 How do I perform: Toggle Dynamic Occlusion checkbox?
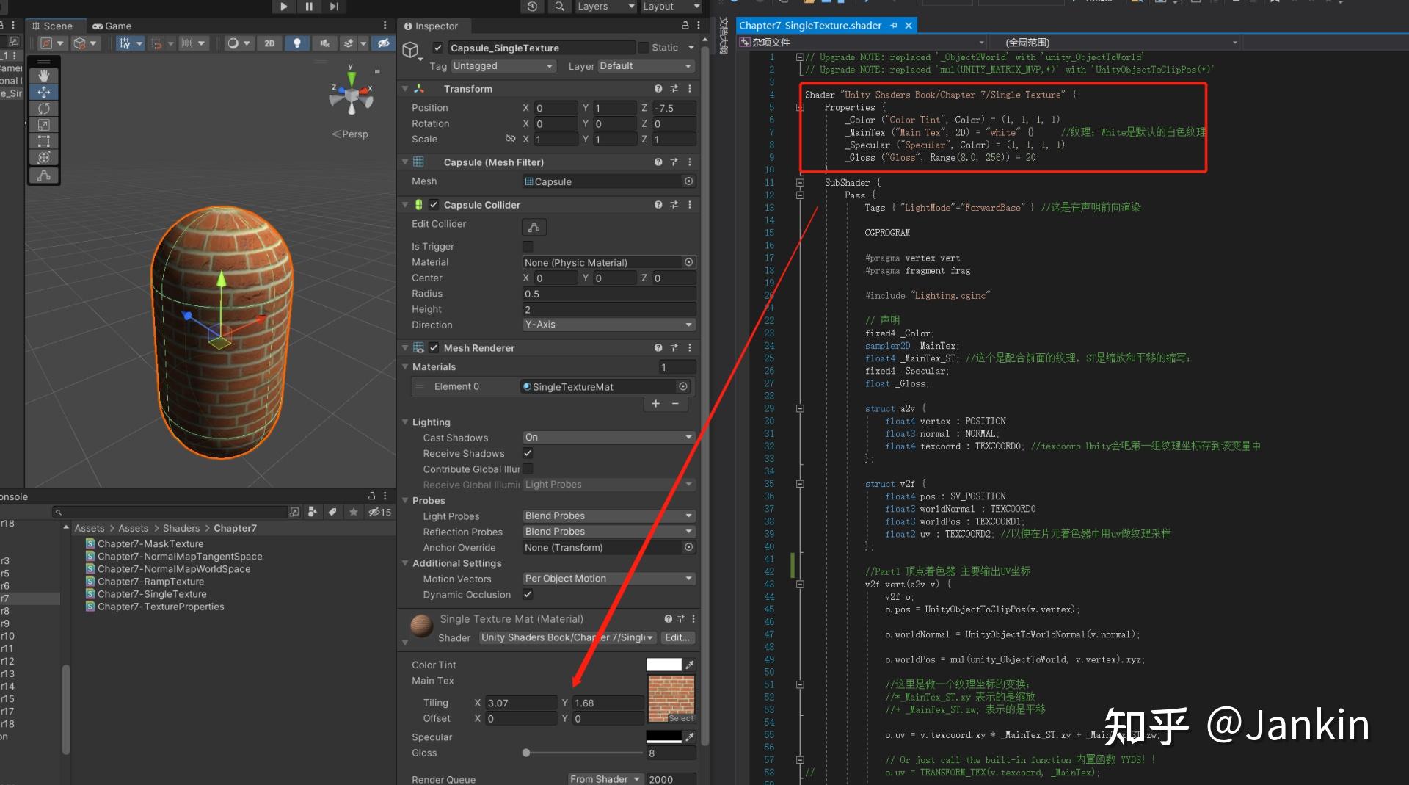(x=527, y=595)
